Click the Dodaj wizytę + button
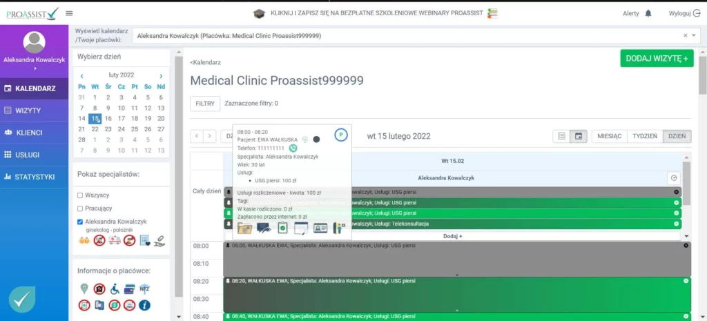This screenshot has height=321, width=707. pyautogui.click(x=656, y=59)
